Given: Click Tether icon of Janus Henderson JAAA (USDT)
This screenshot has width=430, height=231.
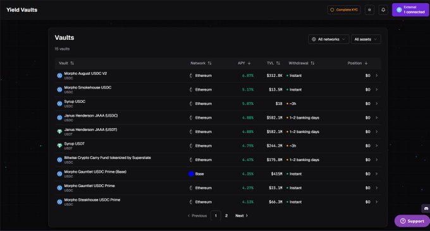Looking at the screenshot, I should click(59, 132).
